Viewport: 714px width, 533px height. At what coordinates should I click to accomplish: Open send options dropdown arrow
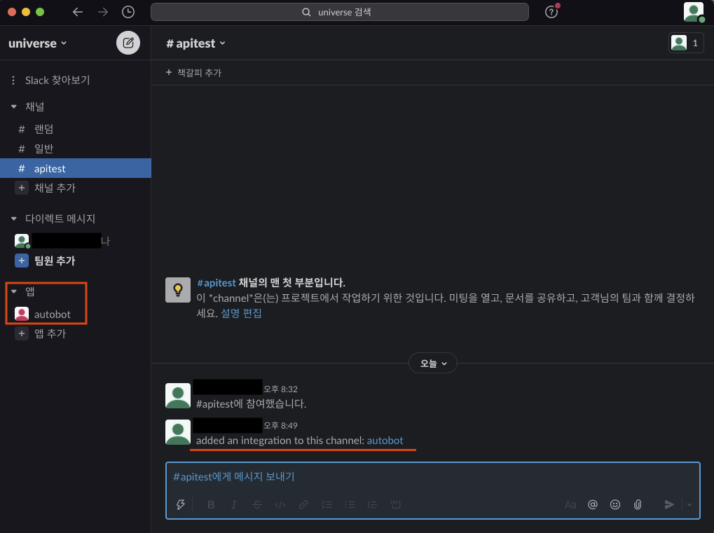tap(689, 504)
